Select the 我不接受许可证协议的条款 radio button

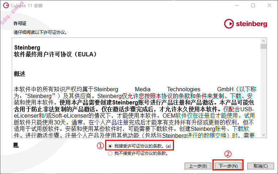[110, 153]
